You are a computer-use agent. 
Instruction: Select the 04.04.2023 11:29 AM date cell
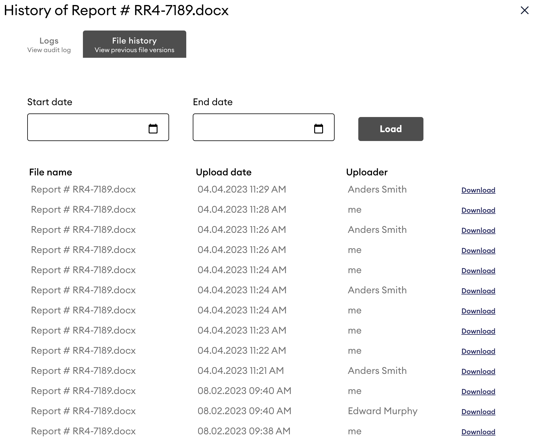coord(242,189)
